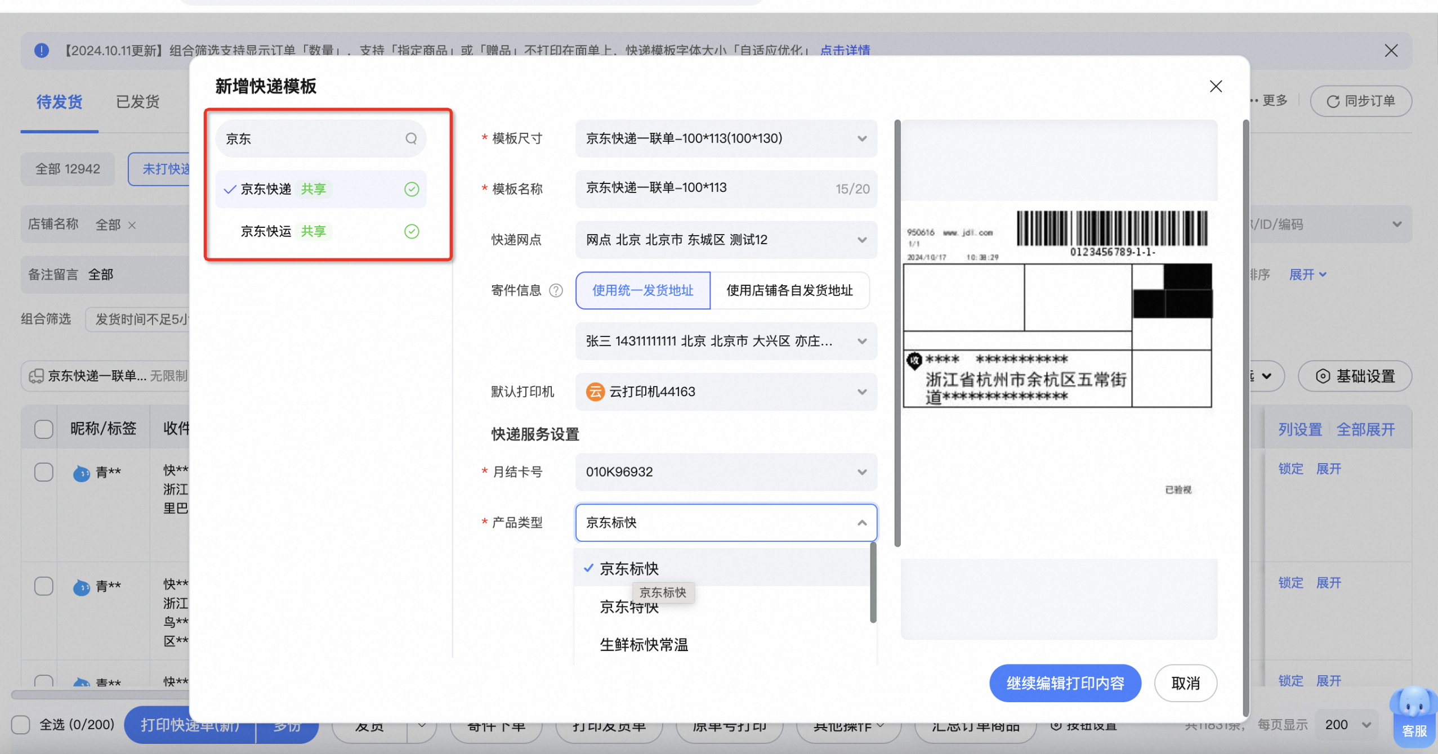Click 取消 button in the dialog

[1186, 683]
